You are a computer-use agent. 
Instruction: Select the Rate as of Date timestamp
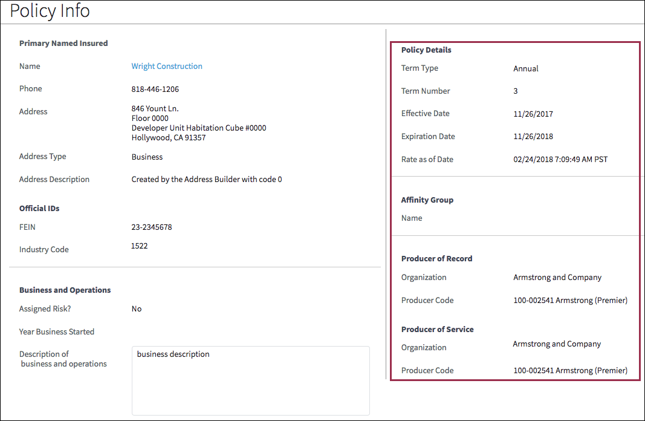coord(561,159)
